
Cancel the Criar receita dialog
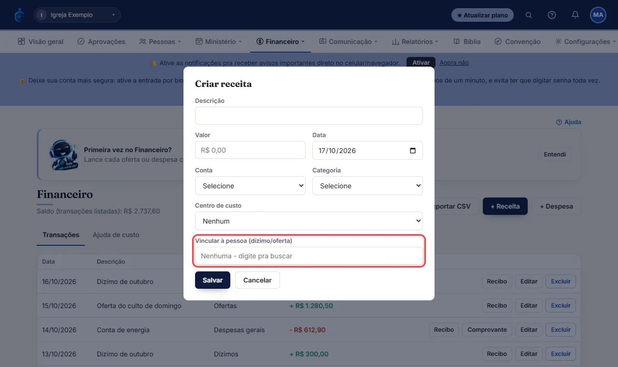[257, 280]
